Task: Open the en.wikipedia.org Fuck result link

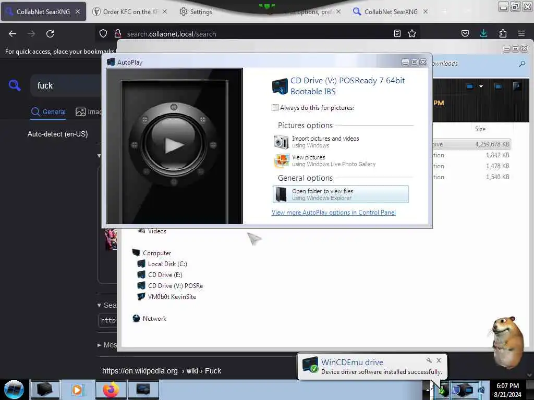Action: point(162,371)
